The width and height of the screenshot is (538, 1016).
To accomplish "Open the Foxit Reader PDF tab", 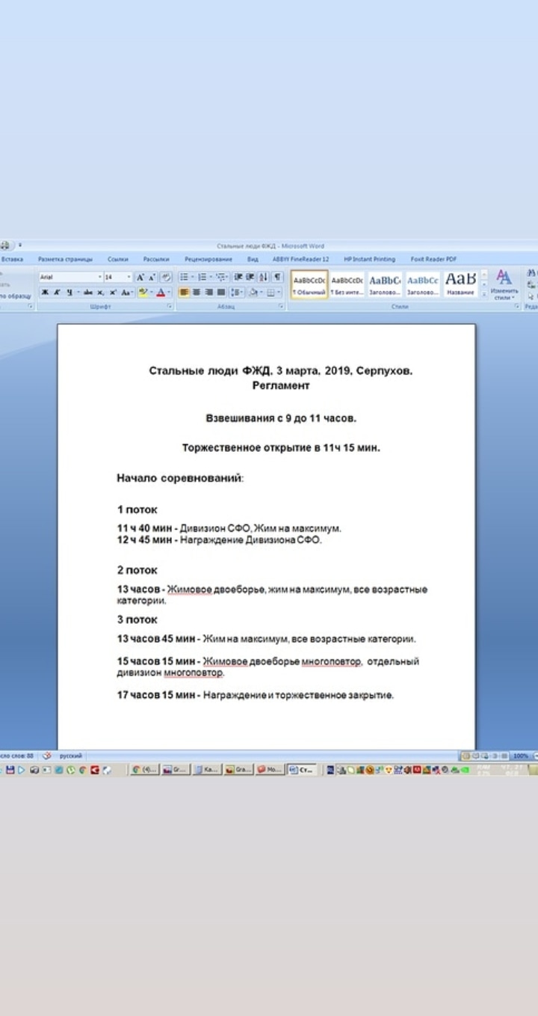I will (433, 259).
